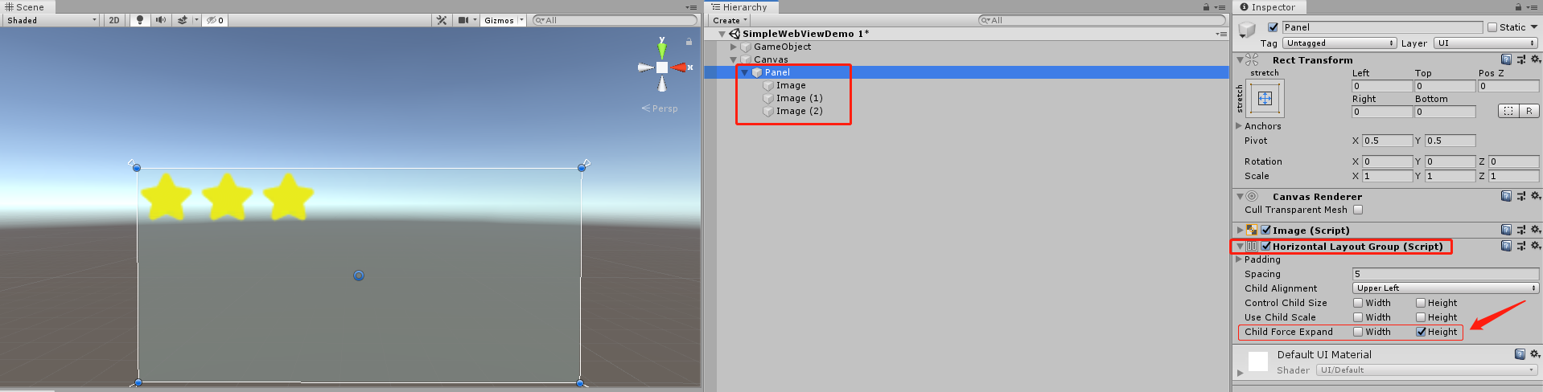
Task: Open the Static flags dropdown arrow
Action: 1534,27
